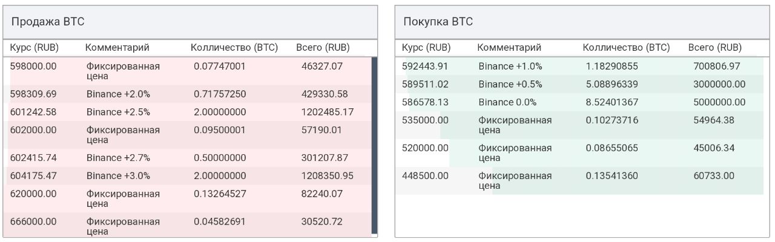Choose the 520000.00 fixed price buy
775x242 pixels.
click(579, 153)
